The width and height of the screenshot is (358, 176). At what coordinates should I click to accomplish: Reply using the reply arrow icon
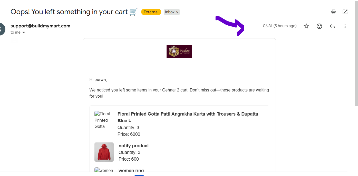pyautogui.click(x=332, y=26)
